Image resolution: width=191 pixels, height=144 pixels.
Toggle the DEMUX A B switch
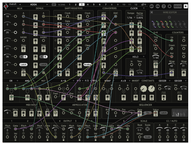(44, 57)
